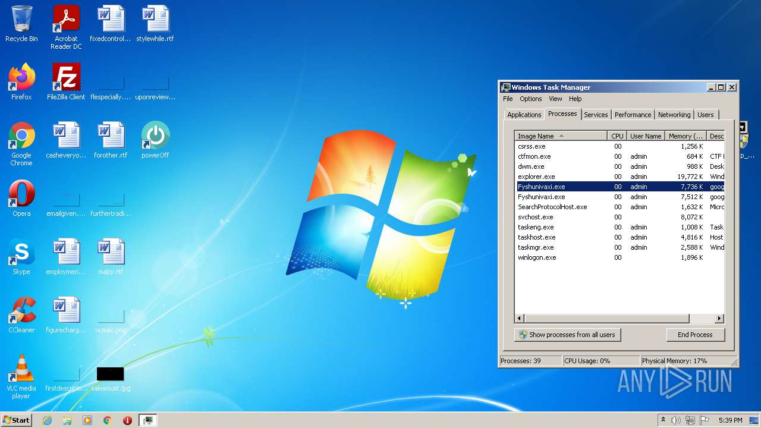
Task: Open Opera desktop shortcut
Action: click(x=21, y=199)
